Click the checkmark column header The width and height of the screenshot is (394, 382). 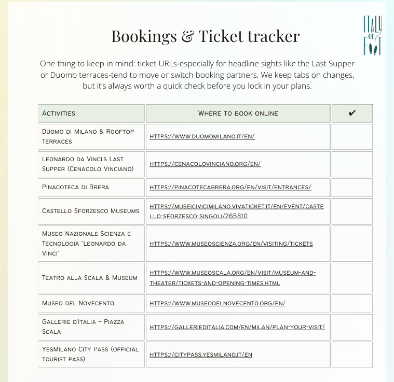tap(352, 113)
